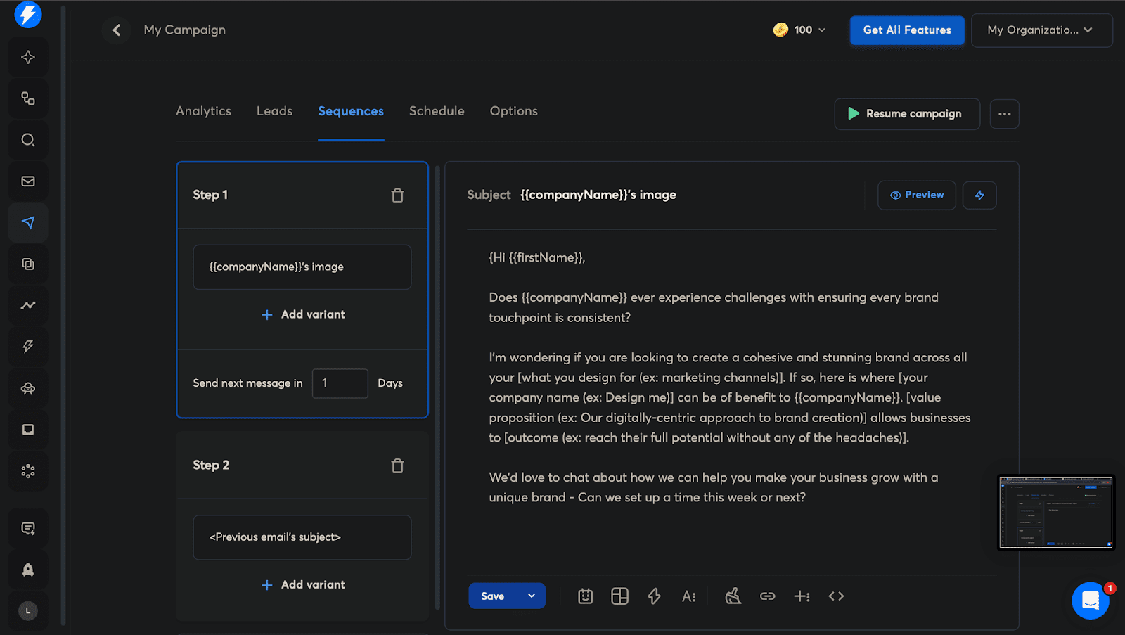Open the code view icon in editor
1125x635 pixels.
click(x=836, y=596)
